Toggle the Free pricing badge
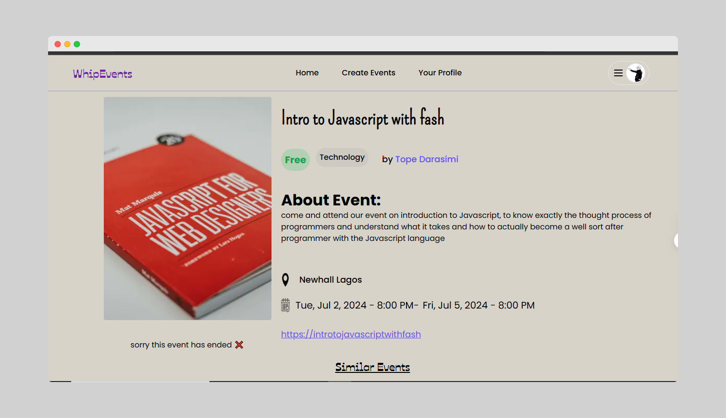The width and height of the screenshot is (726, 418). pos(295,159)
